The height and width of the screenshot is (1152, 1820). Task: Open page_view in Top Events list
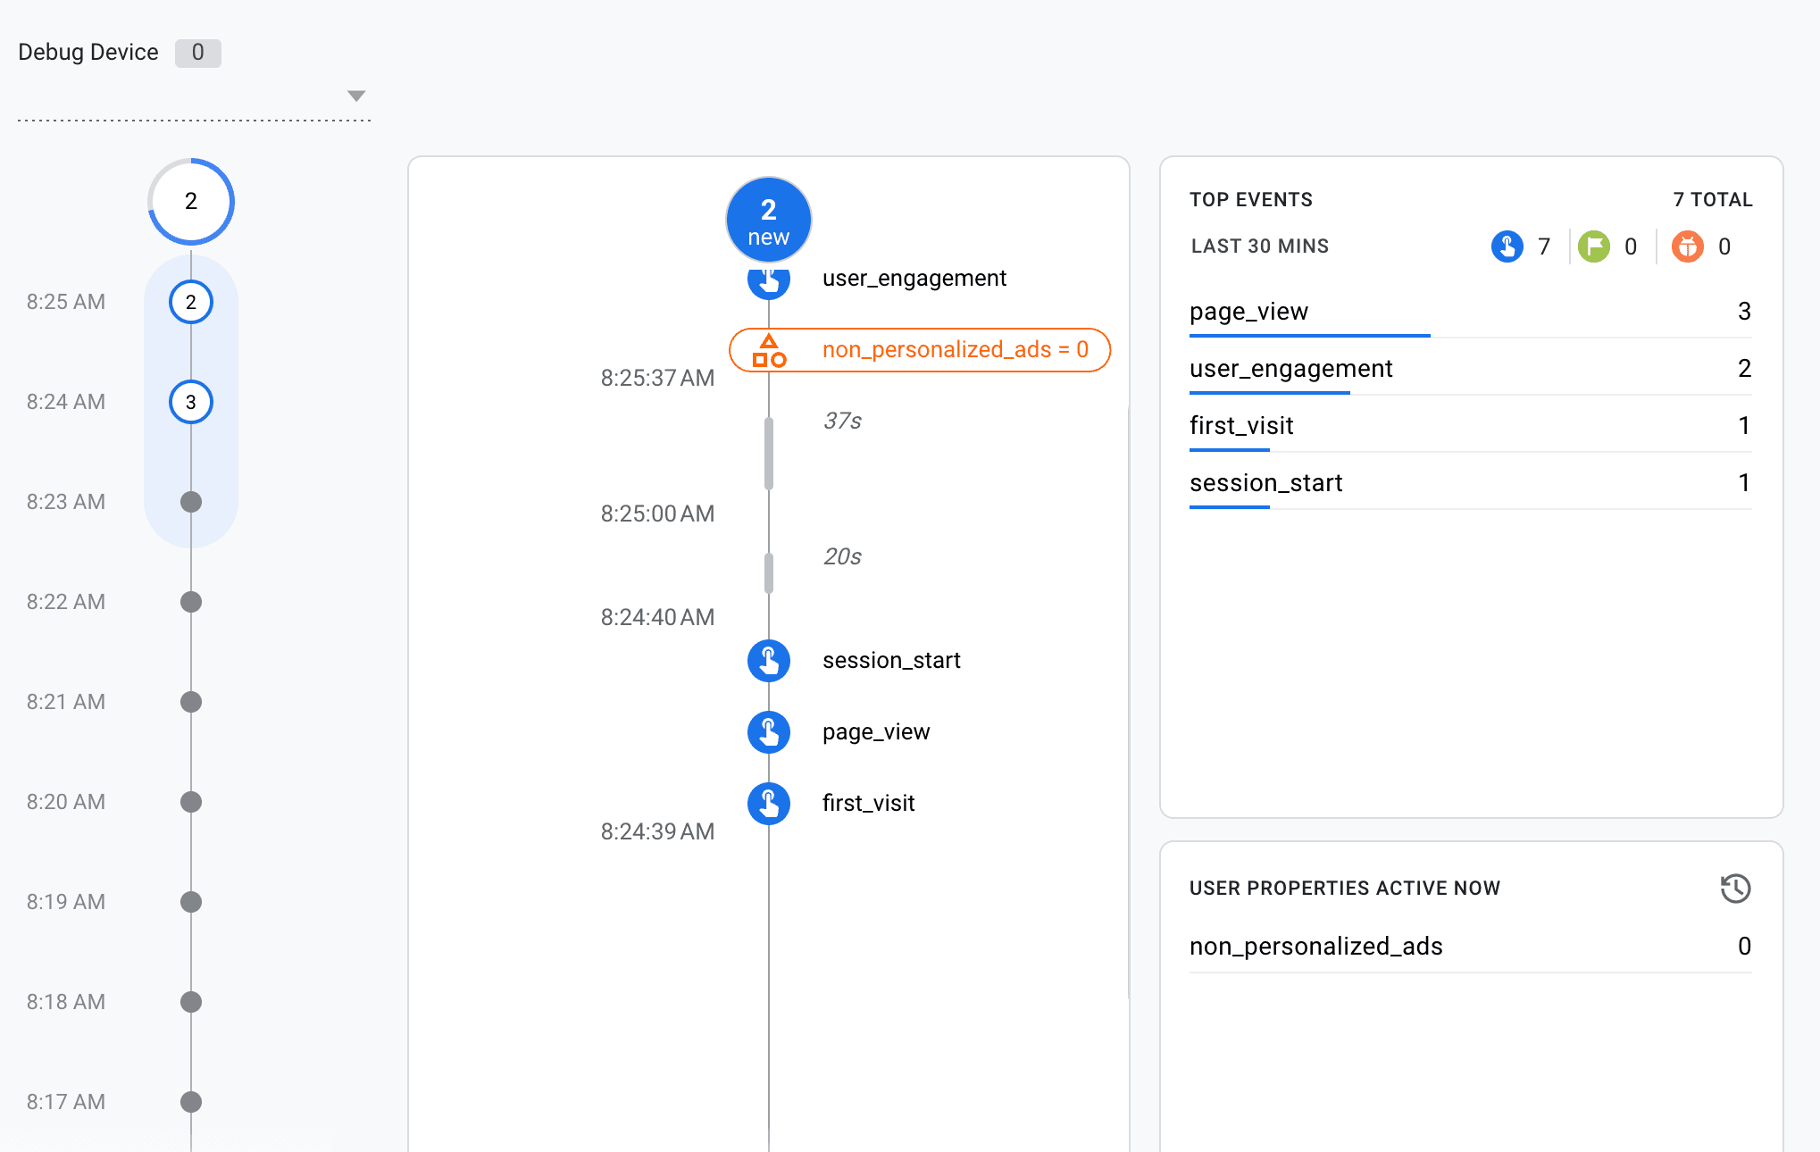1248,312
